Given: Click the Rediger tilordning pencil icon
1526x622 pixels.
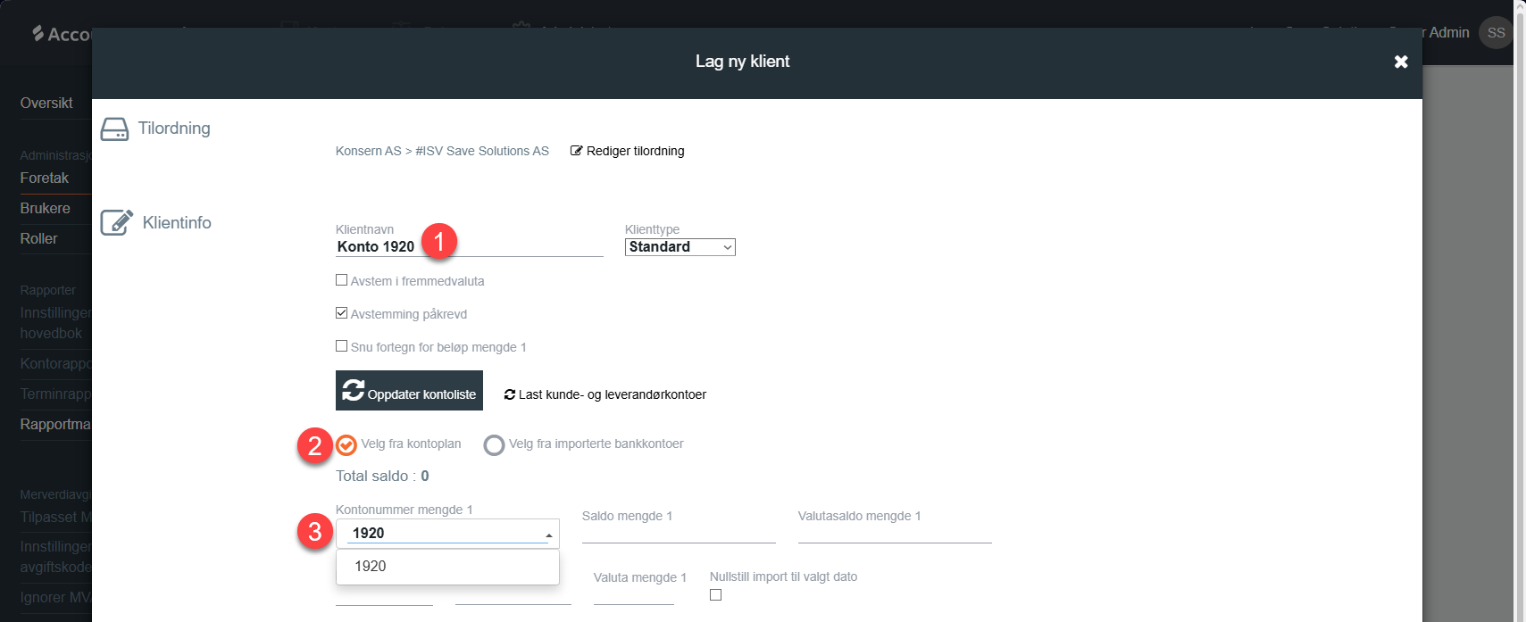Looking at the screenshot, I should (576, 151).
